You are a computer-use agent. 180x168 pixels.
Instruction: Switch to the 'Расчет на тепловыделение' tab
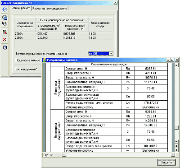pyautogui.click(x=49, y=9)
